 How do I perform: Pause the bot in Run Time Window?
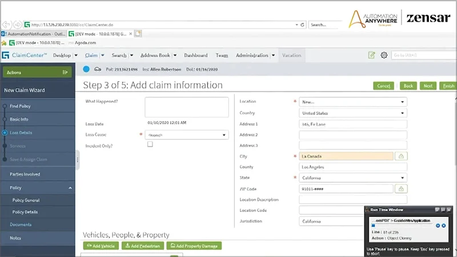tap(438, 226)
